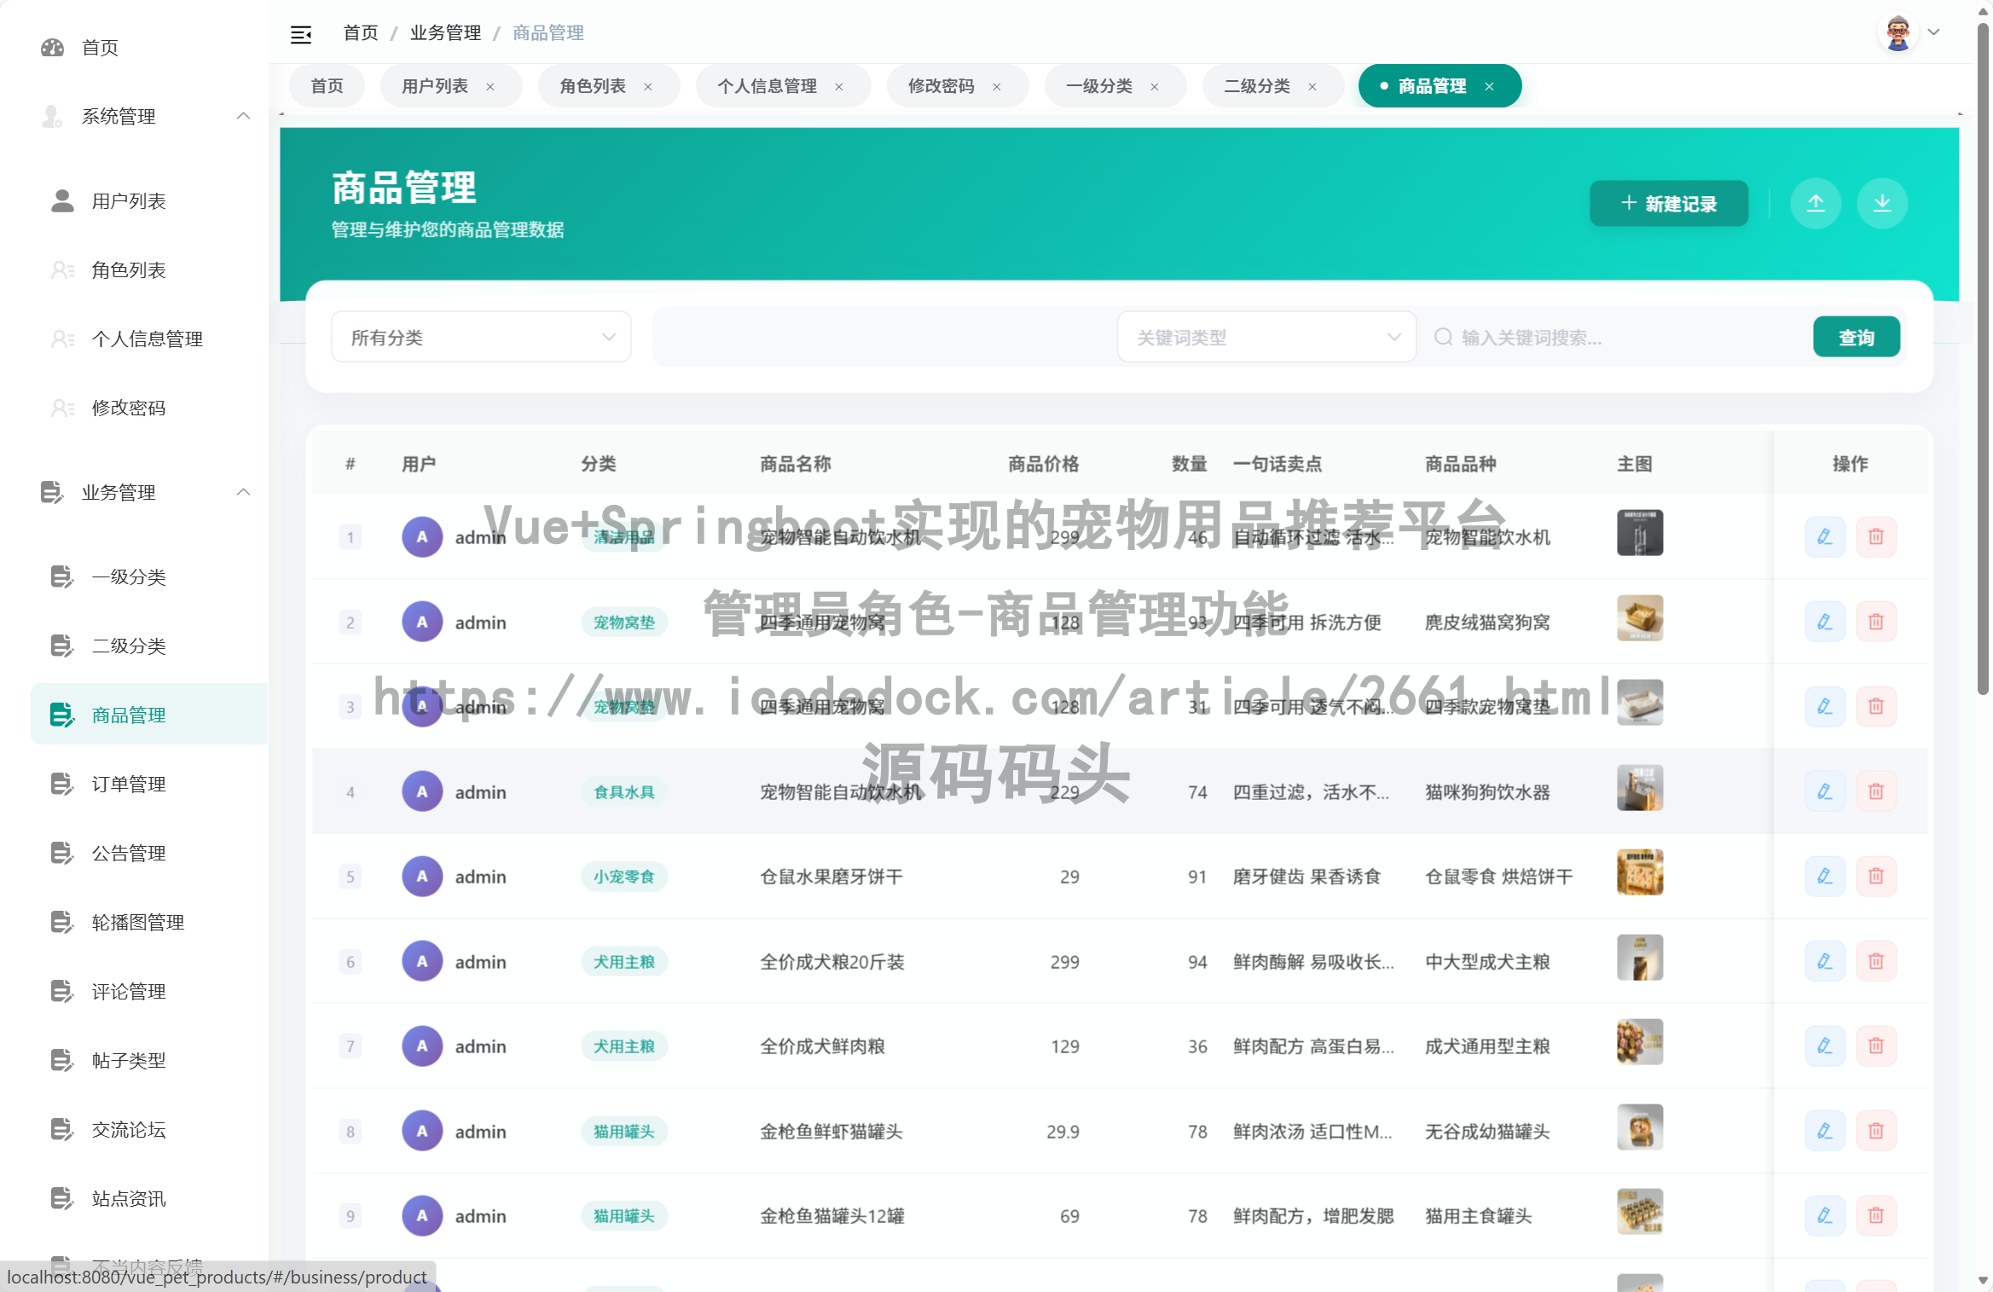Click the upload/import icon in the header

click(x=1816, y=203)
